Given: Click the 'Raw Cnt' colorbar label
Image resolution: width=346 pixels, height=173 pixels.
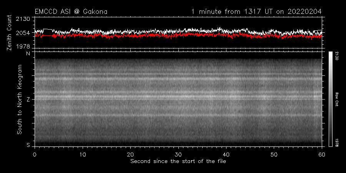Looking at the screenshot, I should point(337,99).
